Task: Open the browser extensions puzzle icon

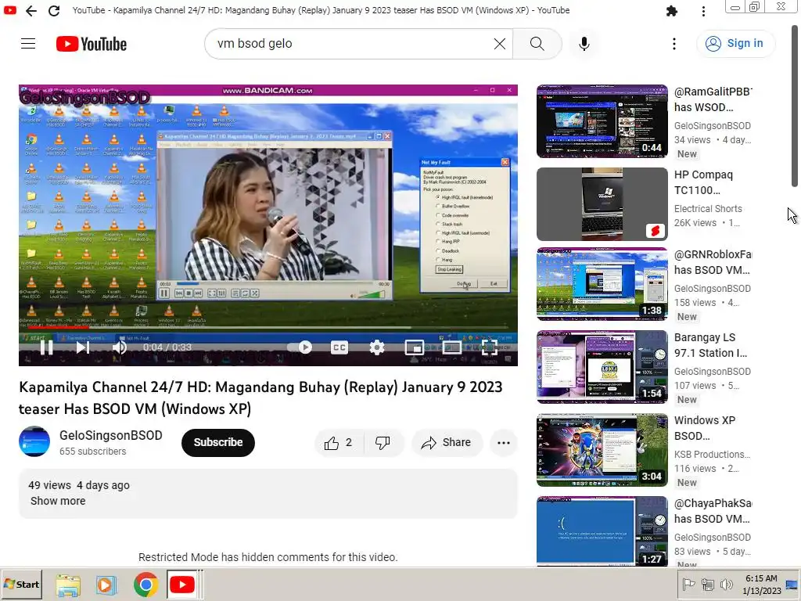Action: click(672, 11)
